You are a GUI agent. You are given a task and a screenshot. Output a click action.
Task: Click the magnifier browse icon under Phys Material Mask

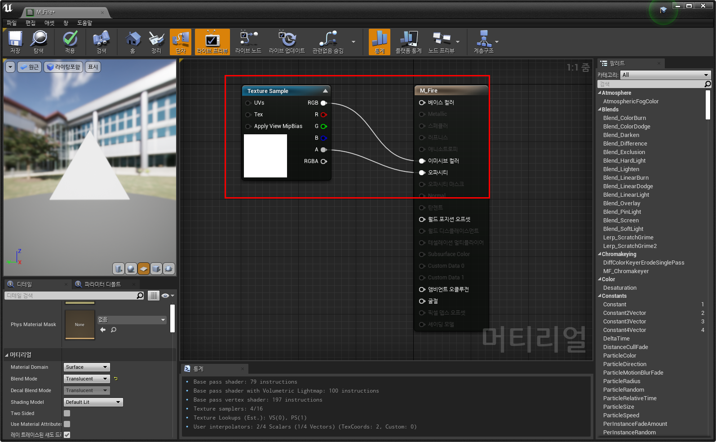[114, 330]
